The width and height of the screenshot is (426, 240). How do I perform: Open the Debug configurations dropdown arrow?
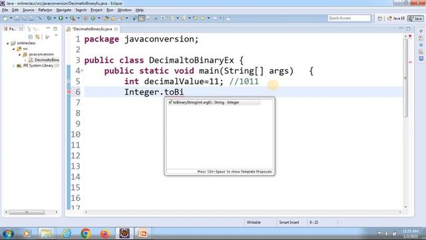55,18
